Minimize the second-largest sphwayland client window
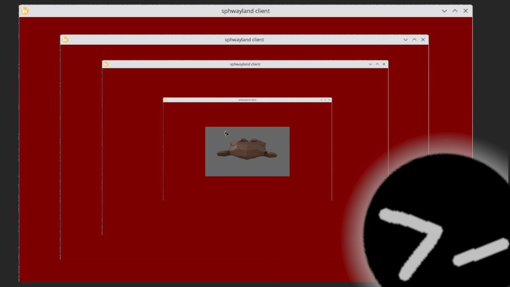510x287 pixels. [x=406, y=39]
